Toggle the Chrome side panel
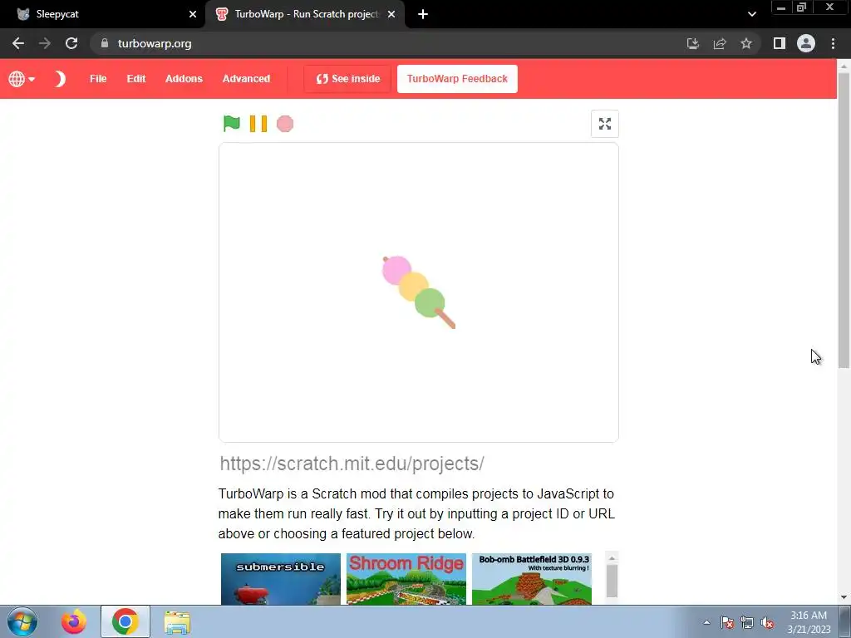Viewport: 851px width, 638px height. [780, 43]
